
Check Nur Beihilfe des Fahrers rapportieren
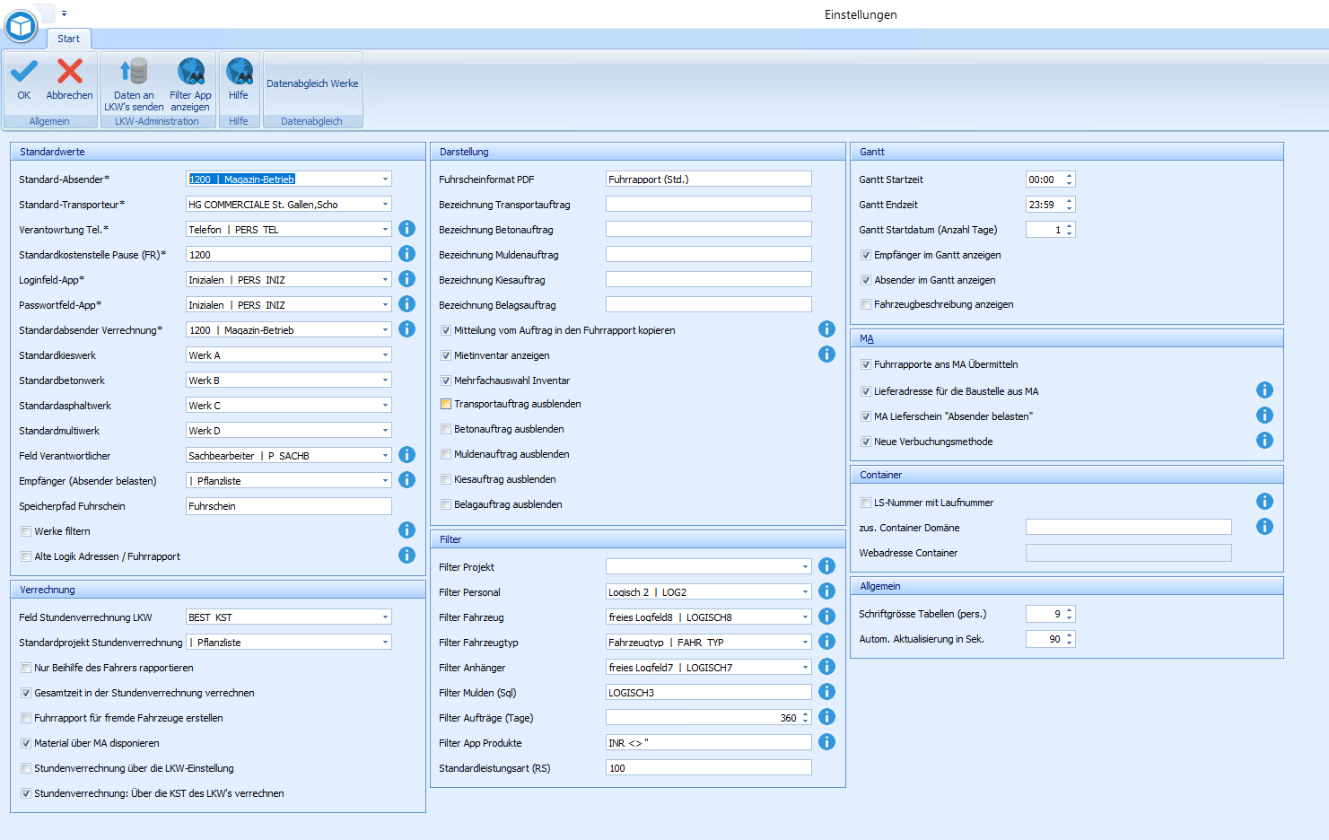click(x=26, y=668)
